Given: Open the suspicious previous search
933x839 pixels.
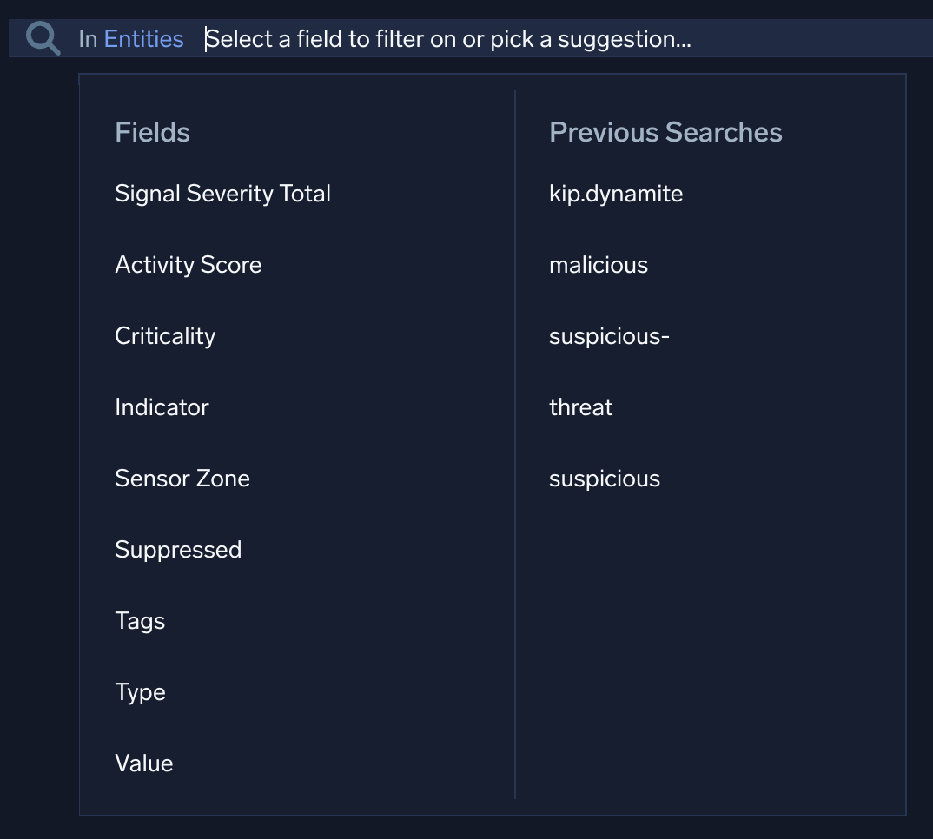Looking at the screenshot, I should (604, 478).
